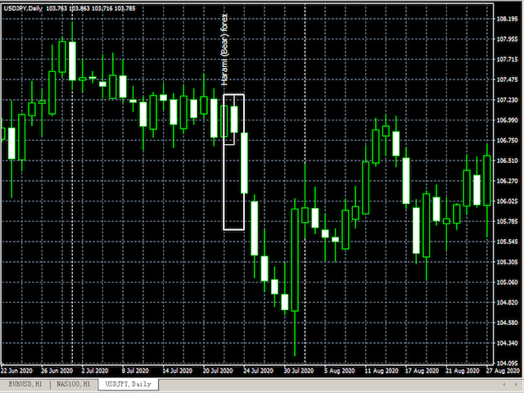This screenshot has width=524, height=393.
Task: Click the 27 Aug 2020 date label
Action: coord(503,371)
